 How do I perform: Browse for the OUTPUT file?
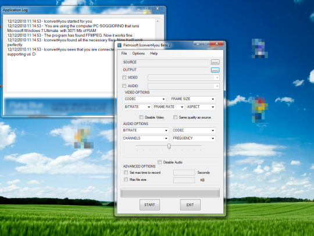(x=215, y=70)
